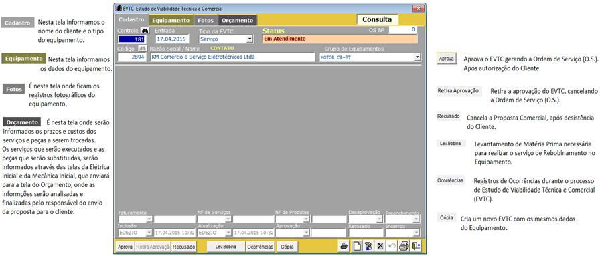600x256 pixels.
Task: Click the Código field showing 2894
Action: click(x=132, y=57)
